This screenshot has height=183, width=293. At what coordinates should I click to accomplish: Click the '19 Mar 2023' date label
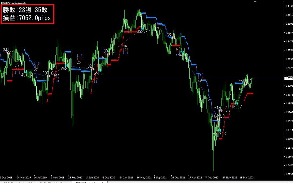click(x=247, y=177)
